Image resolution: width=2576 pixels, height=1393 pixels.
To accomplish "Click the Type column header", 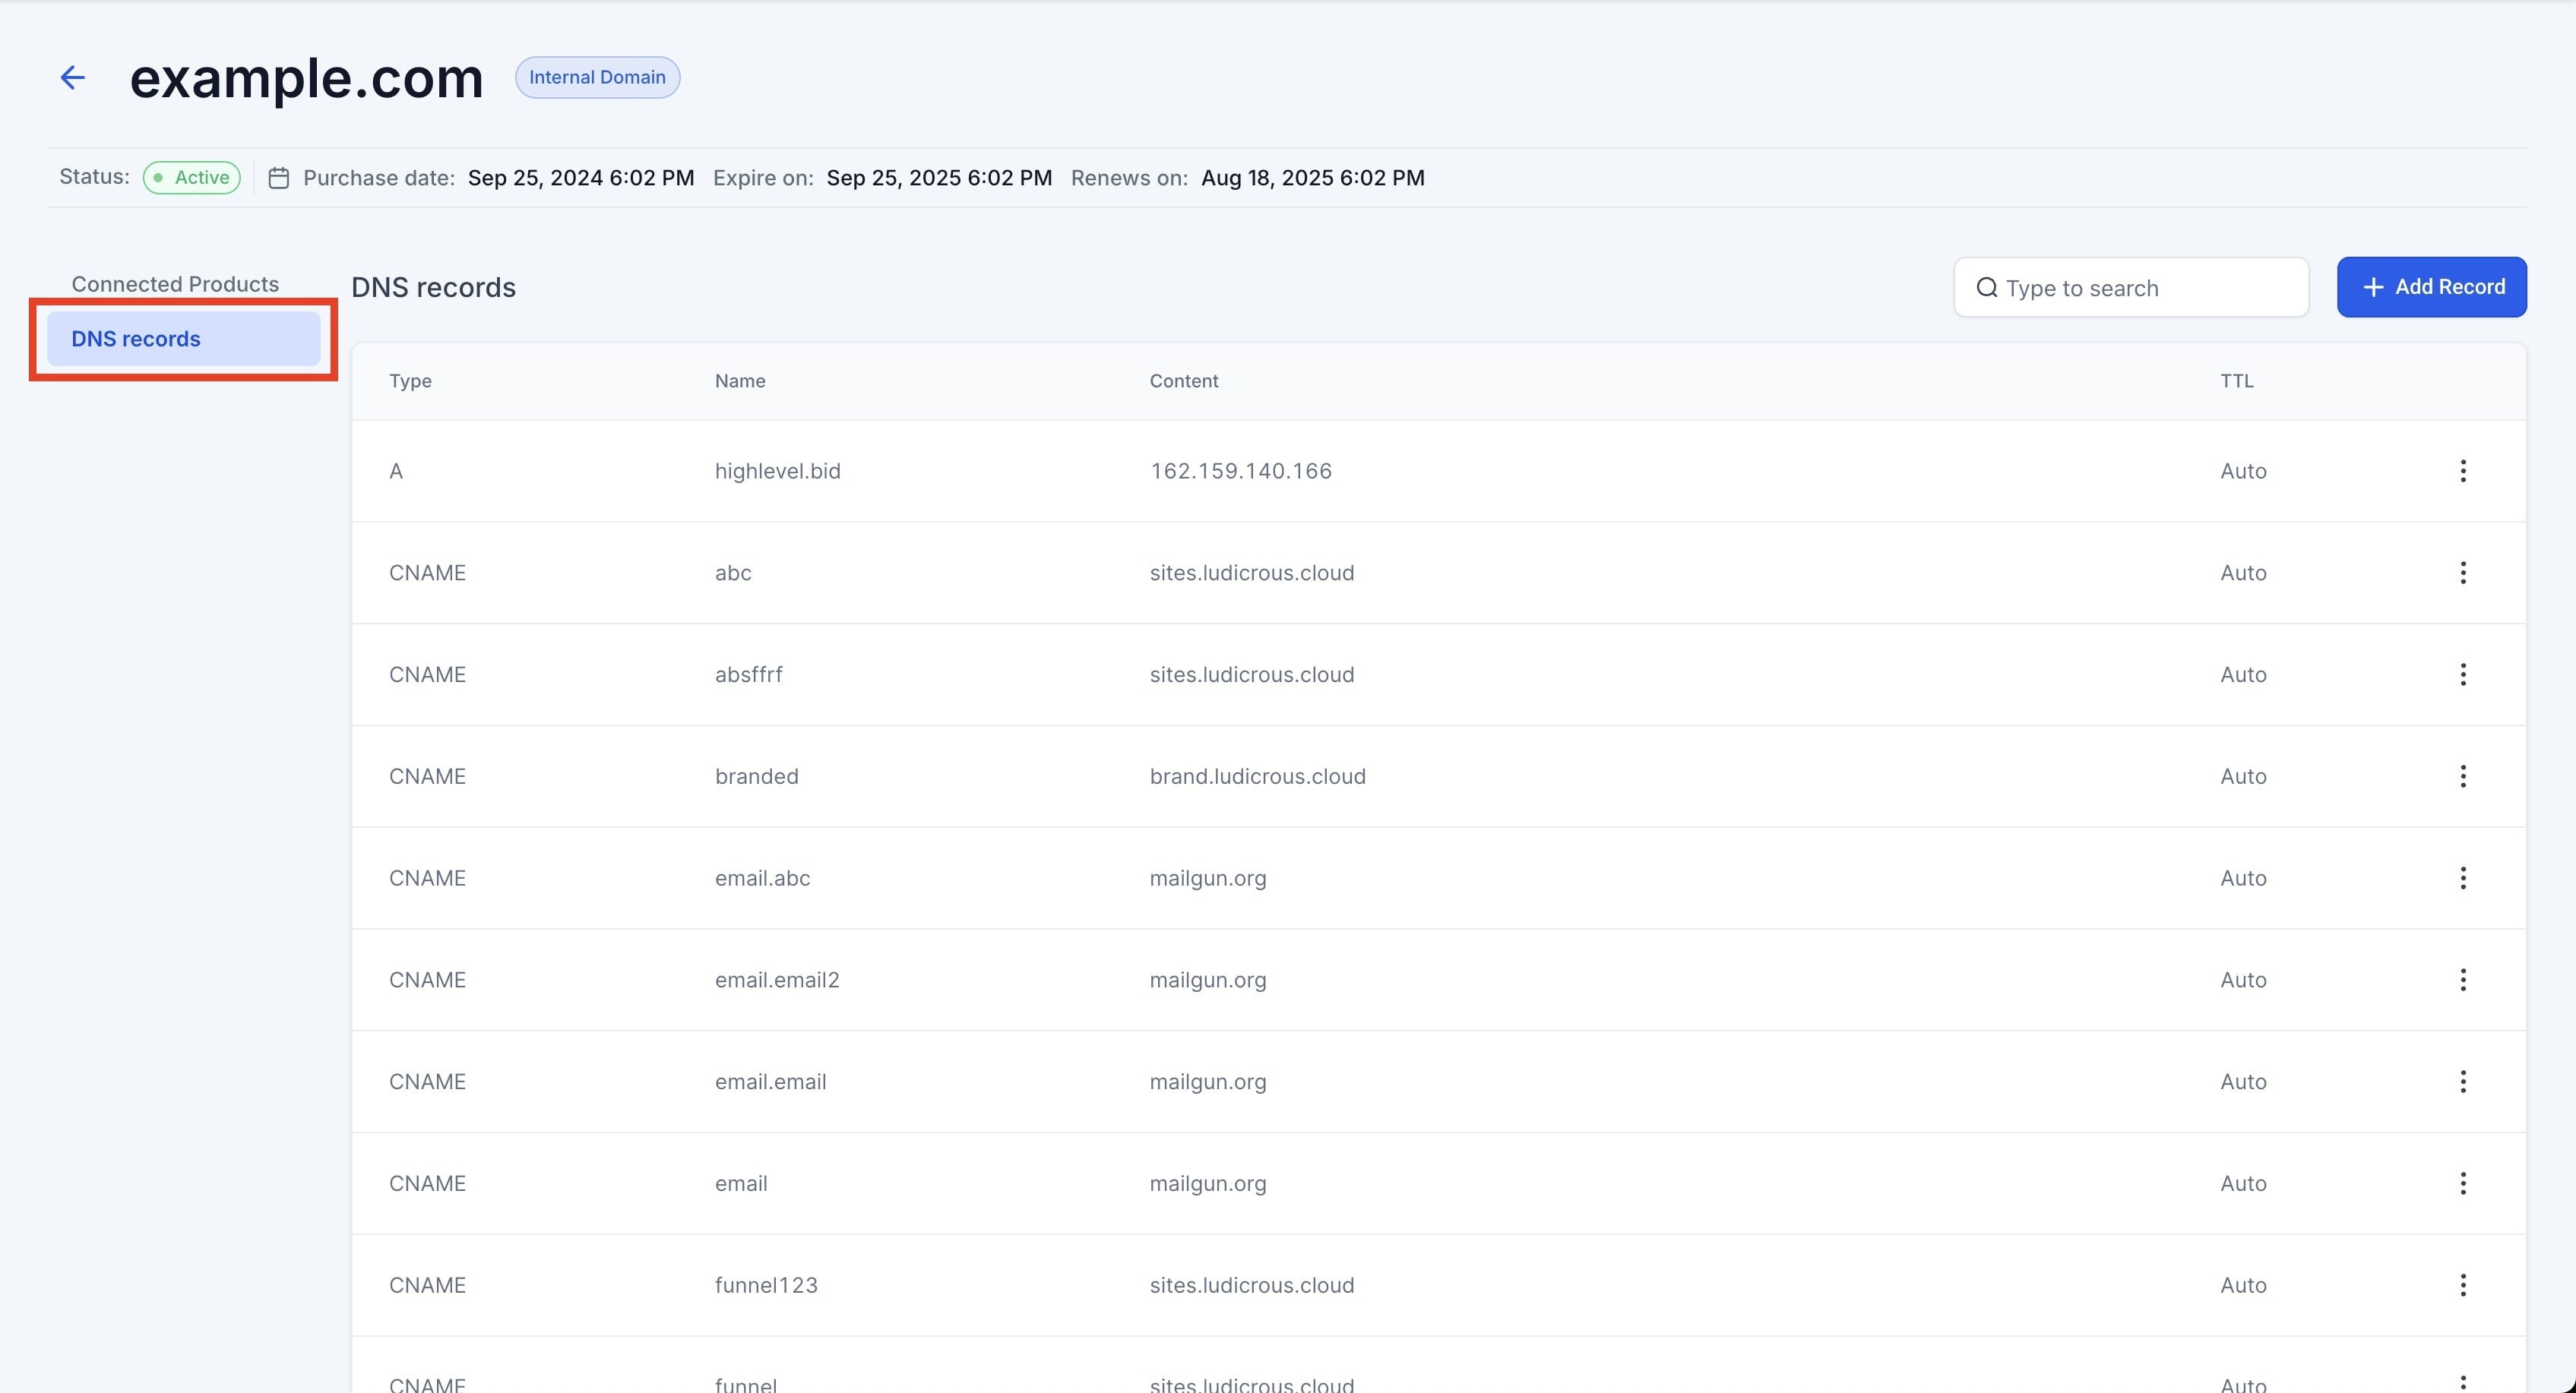I will point(410,381).
